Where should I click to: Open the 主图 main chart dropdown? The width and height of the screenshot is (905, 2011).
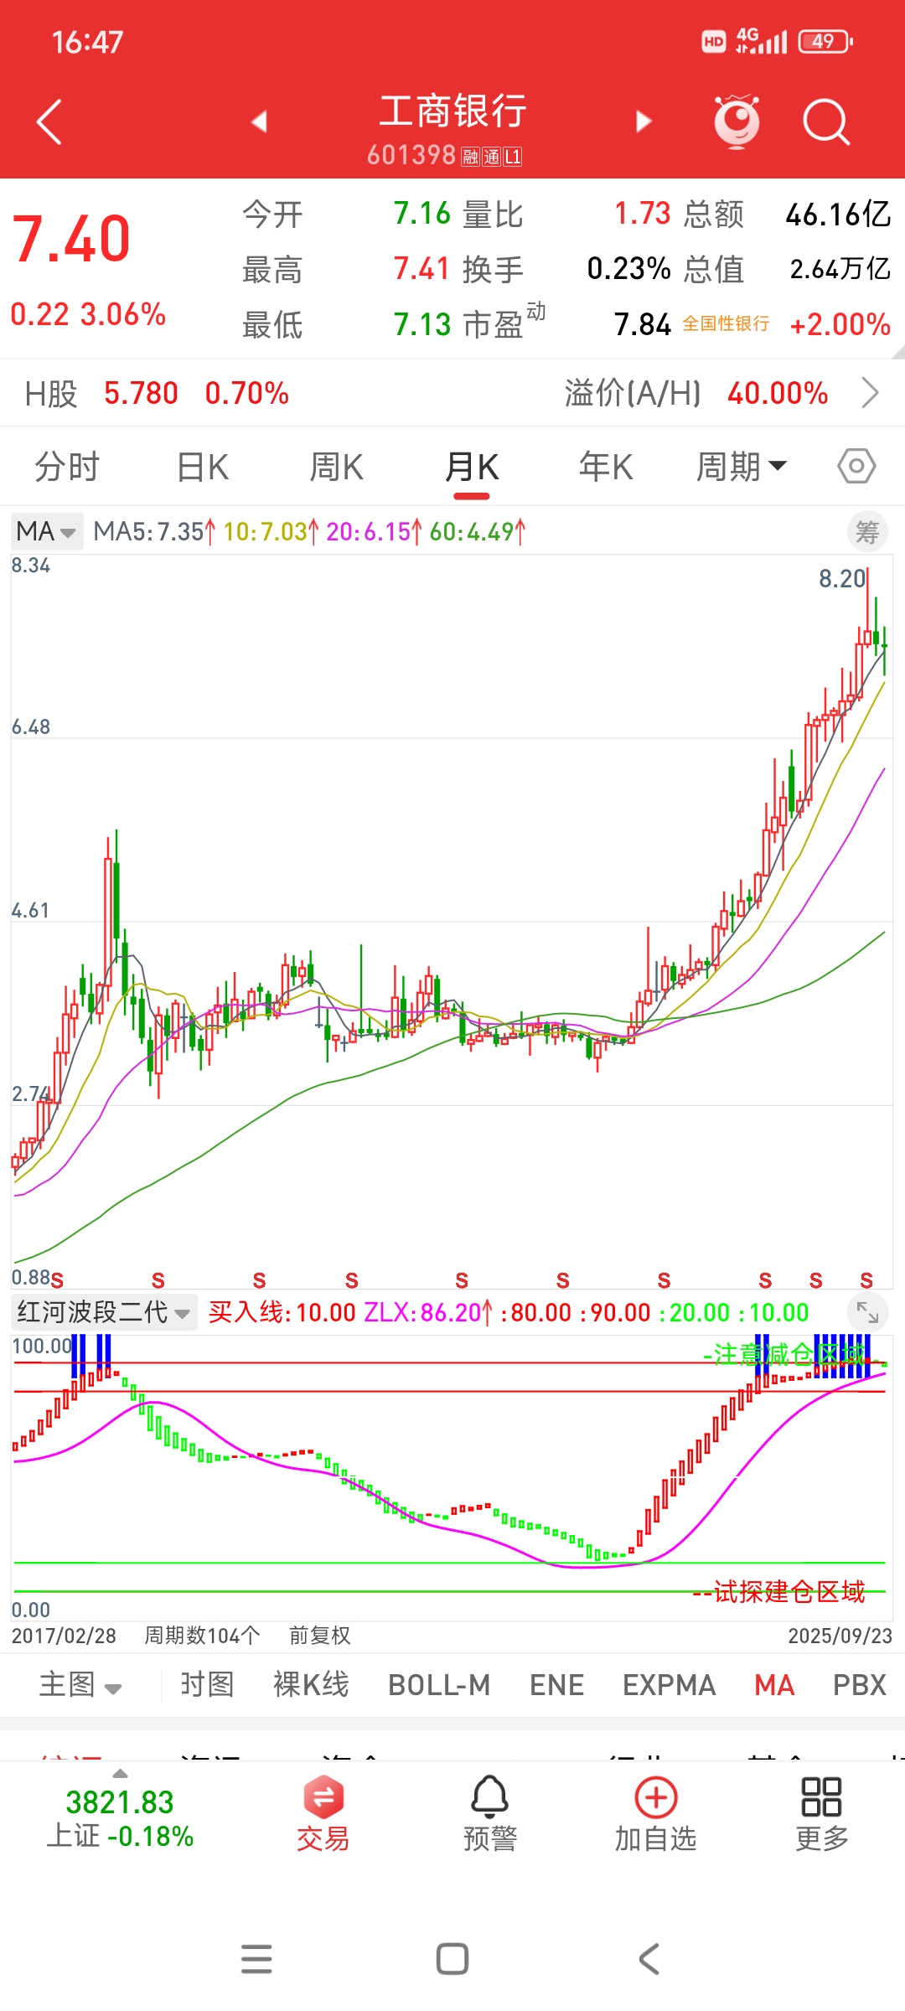[80, 1685]
